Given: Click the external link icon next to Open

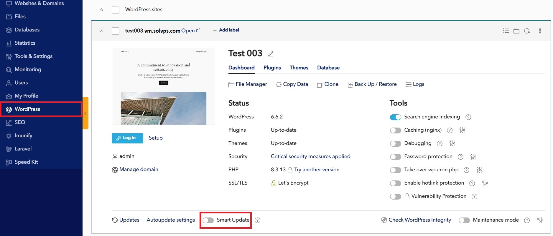Looking at the screenshot, I should tap(198, 31).
